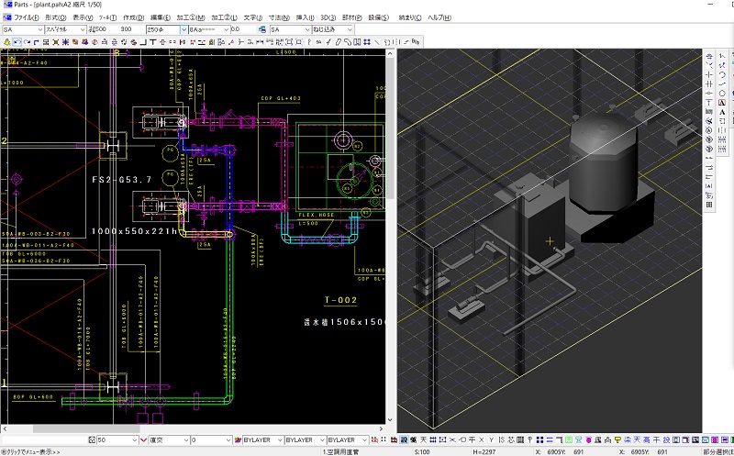734x456 pixels.
Task: Toggle the blue 梁 button
Action: 628,440
